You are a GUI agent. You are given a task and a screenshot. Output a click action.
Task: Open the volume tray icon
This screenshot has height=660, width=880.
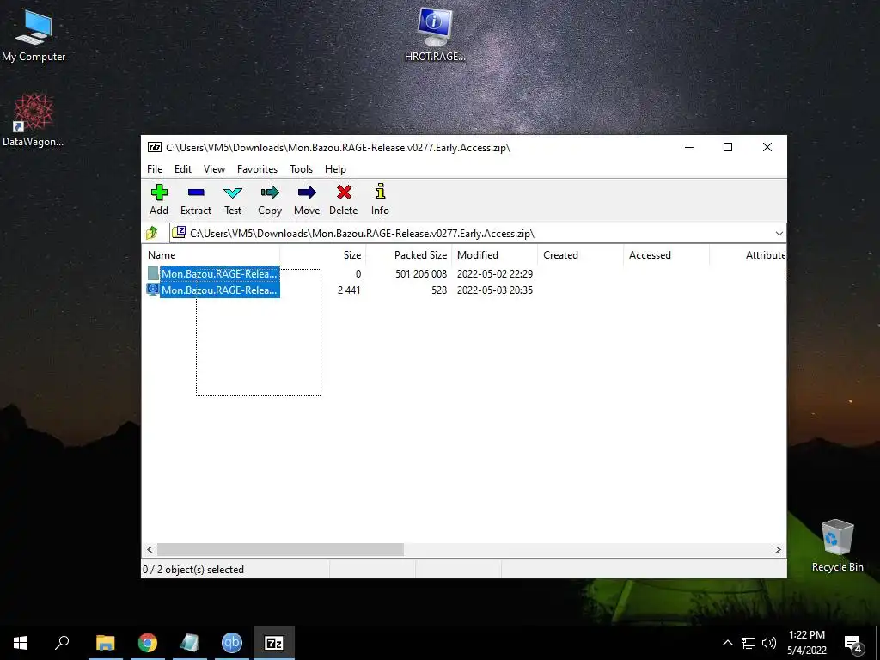click(769, 643)
